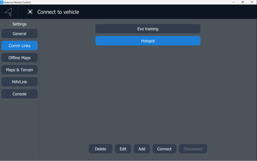Image resolution: width=257 pixels, height=161 pixels.
Task: Click the Connect button
Action: pos(164,149)
